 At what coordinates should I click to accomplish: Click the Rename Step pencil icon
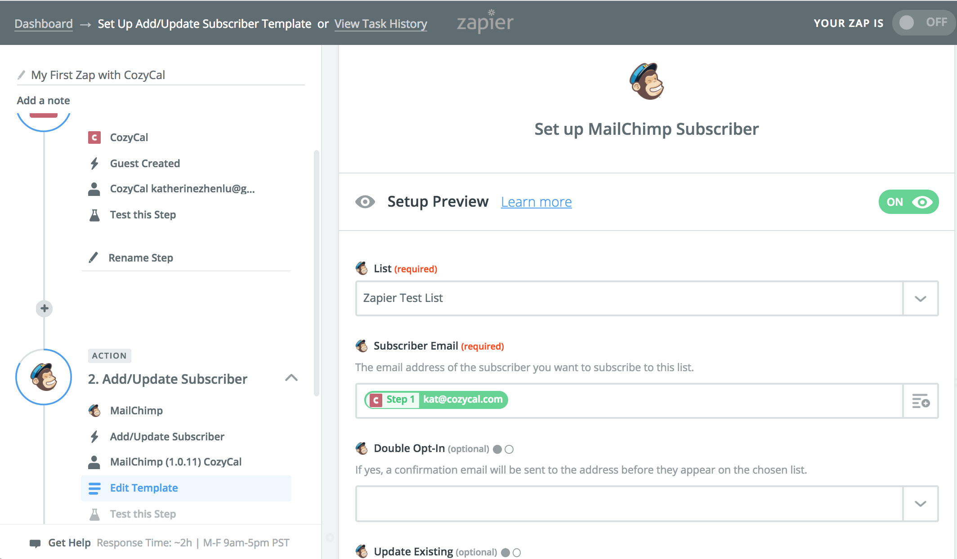click(x=94, y=257)
